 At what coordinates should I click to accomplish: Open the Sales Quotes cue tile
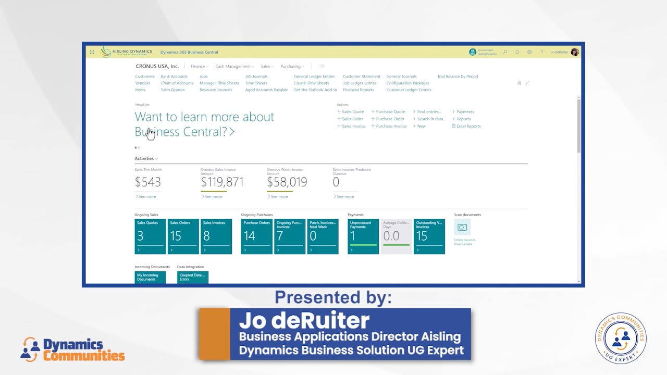(x=150, y=236)
